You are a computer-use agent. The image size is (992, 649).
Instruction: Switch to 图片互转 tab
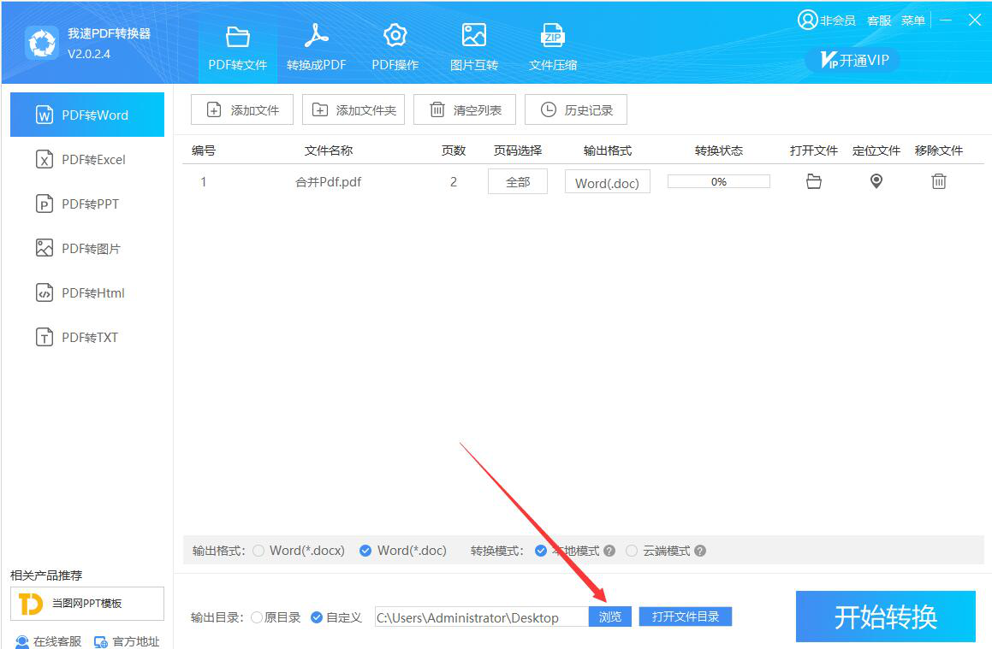click(x=474, y=48)
